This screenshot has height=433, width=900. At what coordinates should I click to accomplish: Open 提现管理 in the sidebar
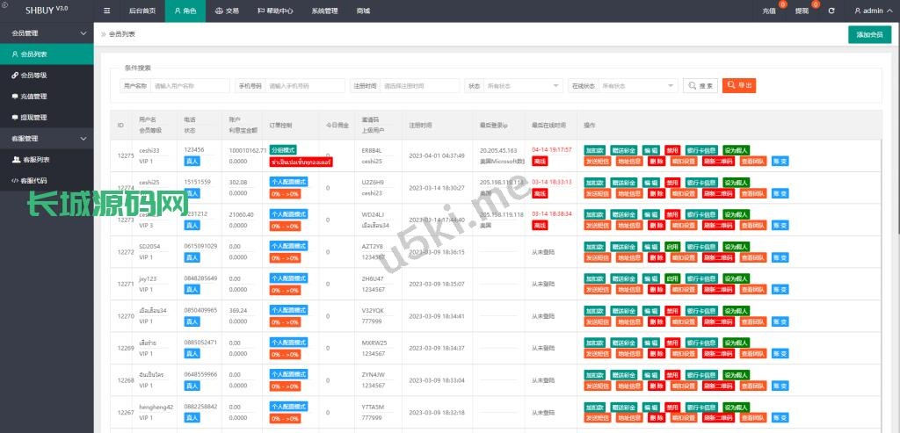coord(34,117)
